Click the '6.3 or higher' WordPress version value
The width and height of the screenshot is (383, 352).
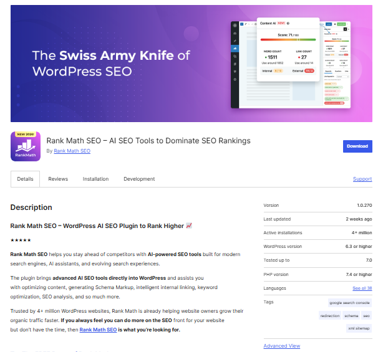tap(359, 246)
